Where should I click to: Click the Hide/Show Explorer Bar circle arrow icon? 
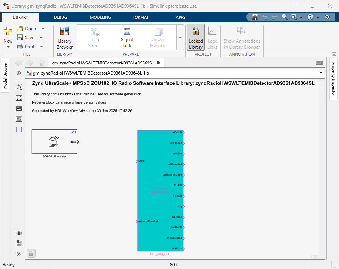(x=19, y=73)
